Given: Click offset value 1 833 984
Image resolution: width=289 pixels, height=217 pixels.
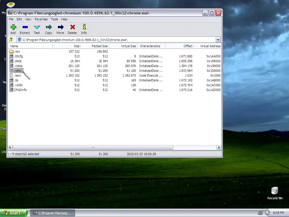Looking at the screenshot, I should 186,71.
